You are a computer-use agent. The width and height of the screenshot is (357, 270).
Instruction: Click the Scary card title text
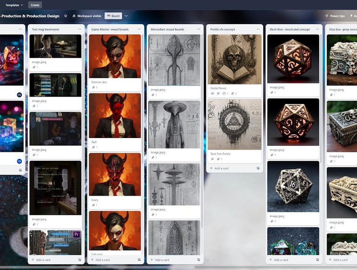[x=95, y=200]
